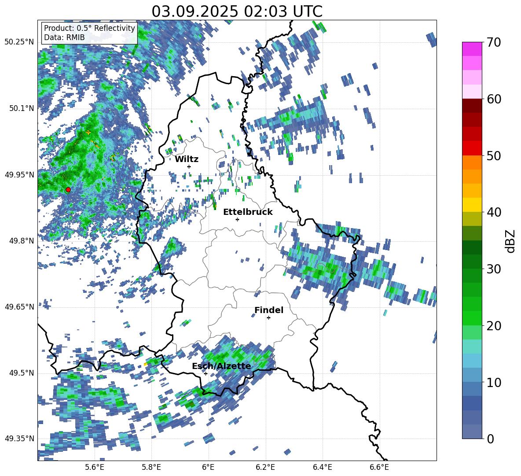The height and width of the screenshot is (476, 521).
Task: Click the bright green colorbar segment near 20
Action: (472, 318)
